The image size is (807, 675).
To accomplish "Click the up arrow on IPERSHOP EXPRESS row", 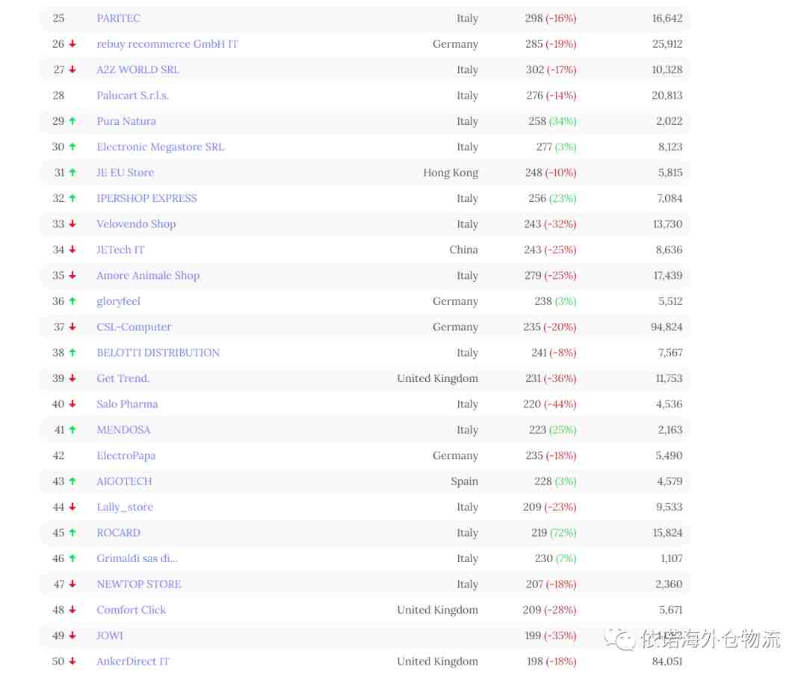I will coord(72,199).
